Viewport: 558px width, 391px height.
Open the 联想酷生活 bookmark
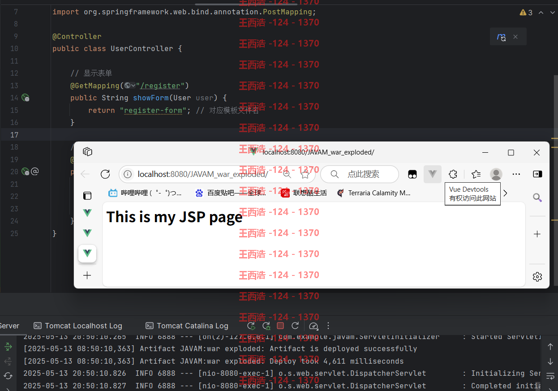(x=304, y=193)
